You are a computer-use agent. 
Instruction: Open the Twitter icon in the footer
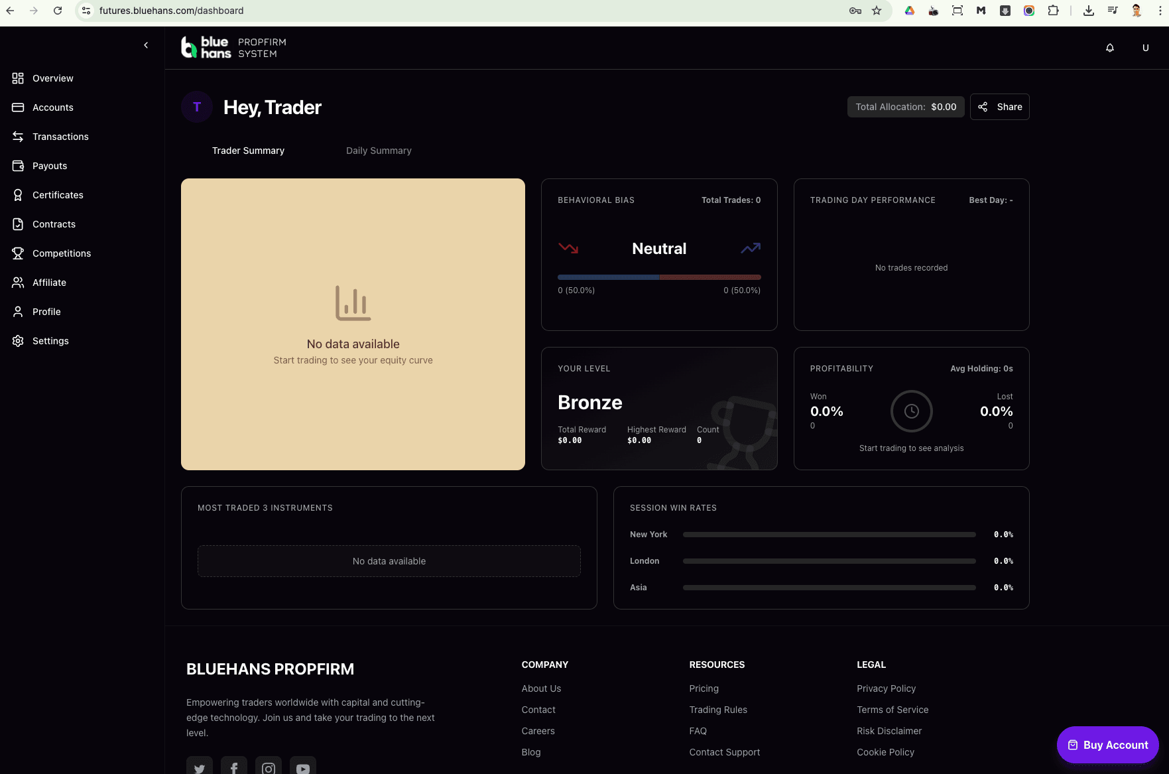point(199,767)
